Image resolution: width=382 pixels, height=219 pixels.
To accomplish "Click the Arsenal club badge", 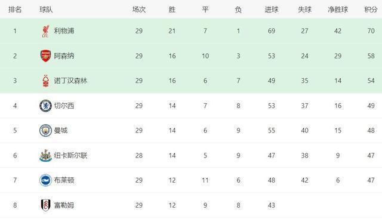I will click(x=45, y=55).
